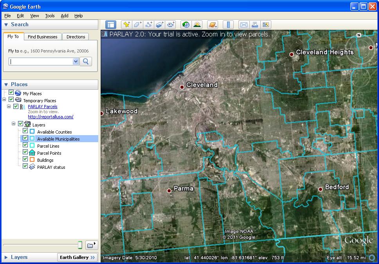
Task: Add a path with the path tool
Action: point(148,25)
